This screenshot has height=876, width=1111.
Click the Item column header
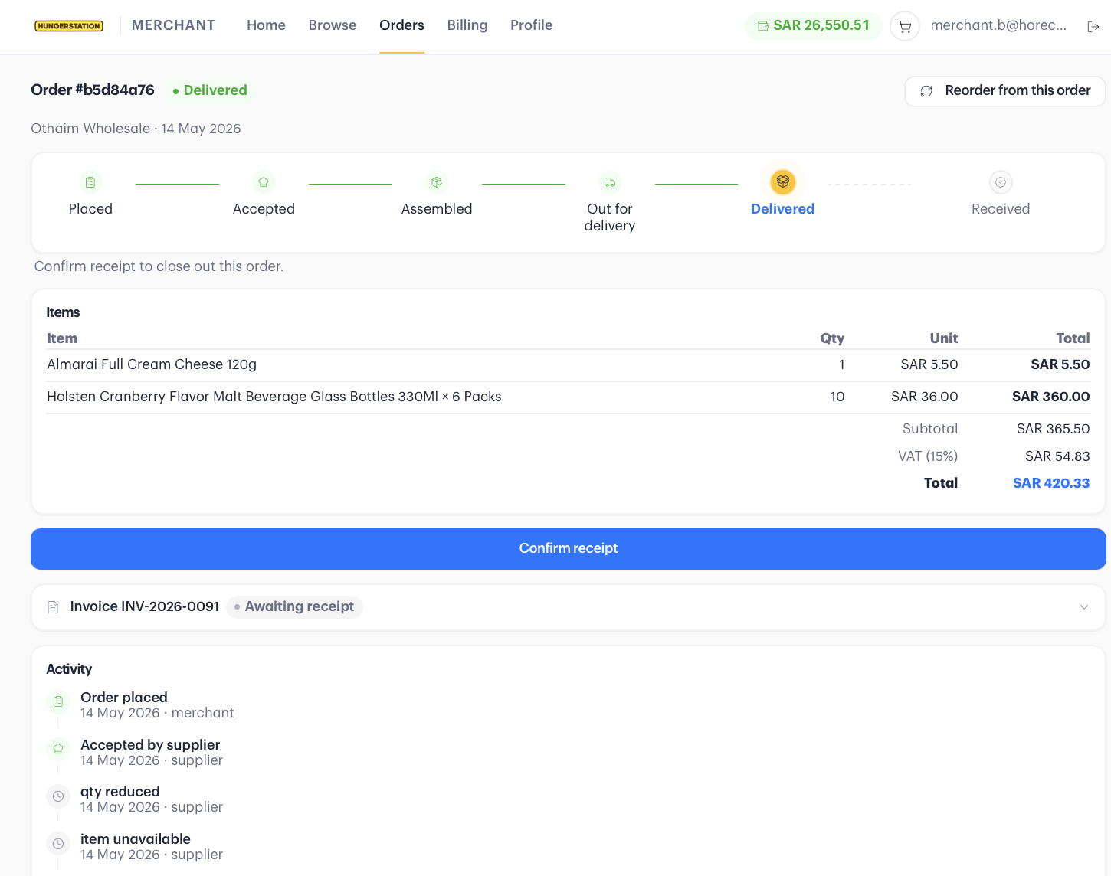(62, 338)
